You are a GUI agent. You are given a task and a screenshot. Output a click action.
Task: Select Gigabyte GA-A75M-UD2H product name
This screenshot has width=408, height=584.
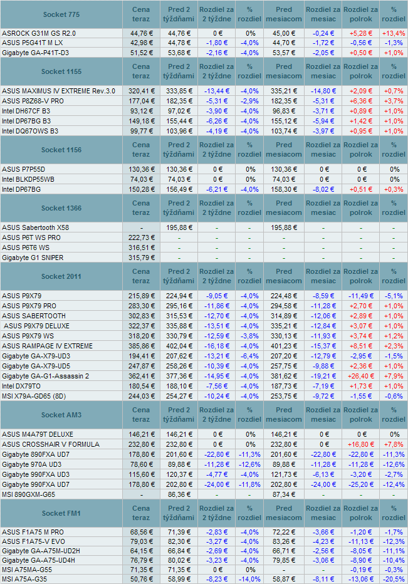tap(41, 551)
